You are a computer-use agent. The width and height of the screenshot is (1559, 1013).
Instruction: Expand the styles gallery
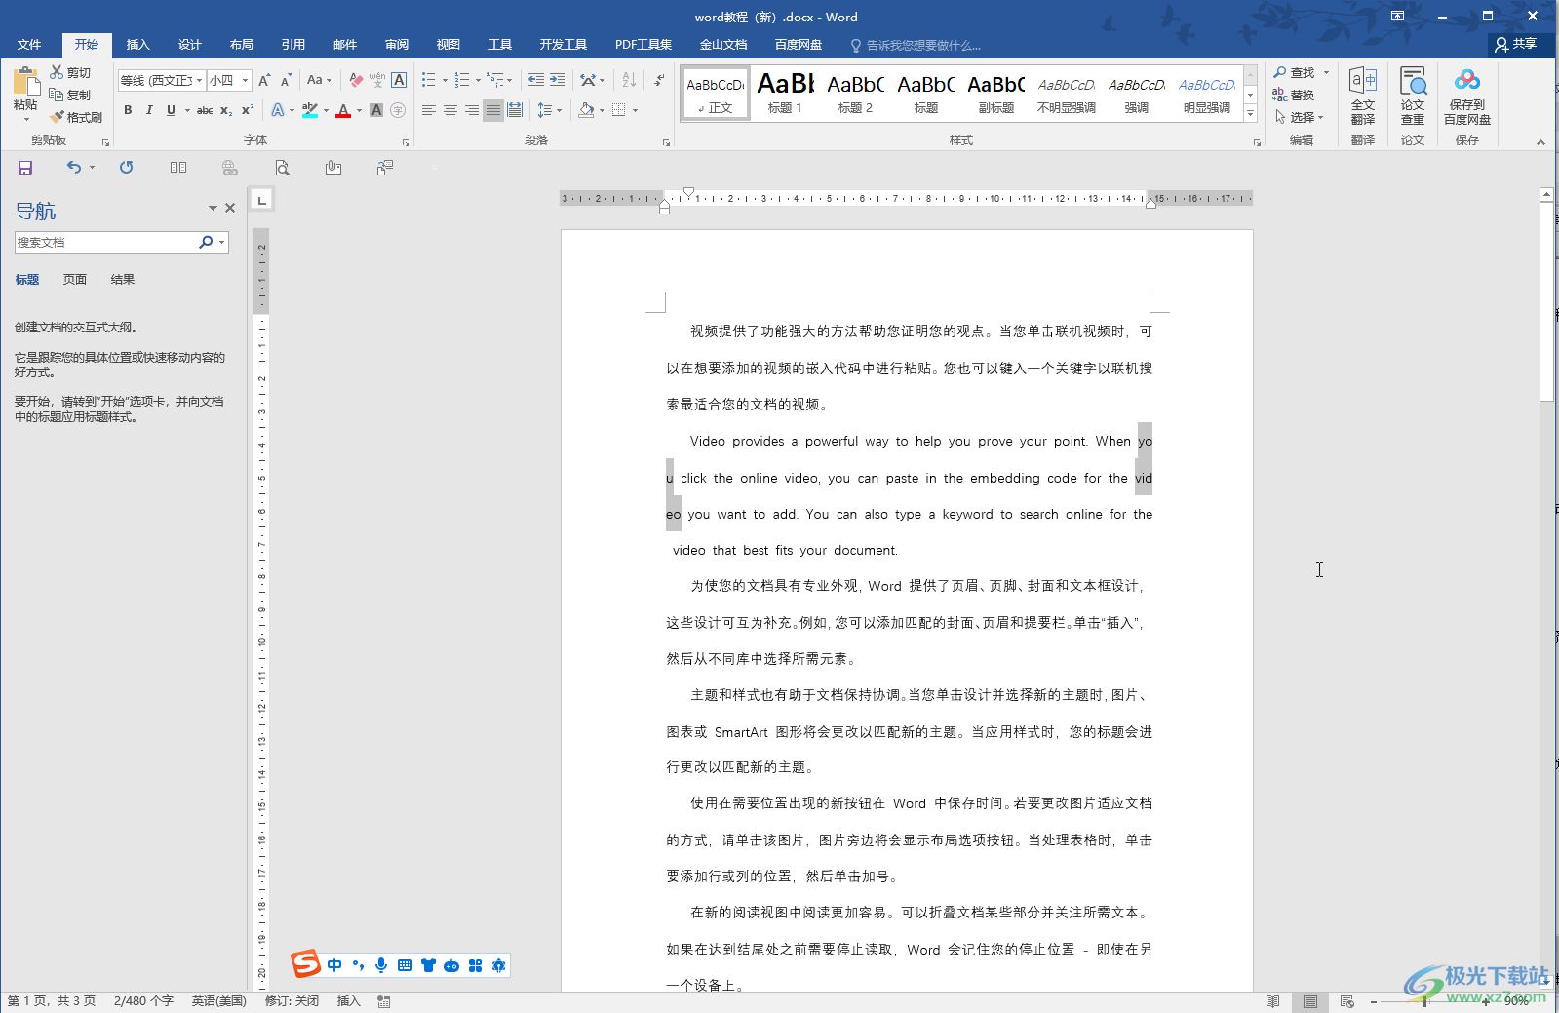coord(1251,114)
